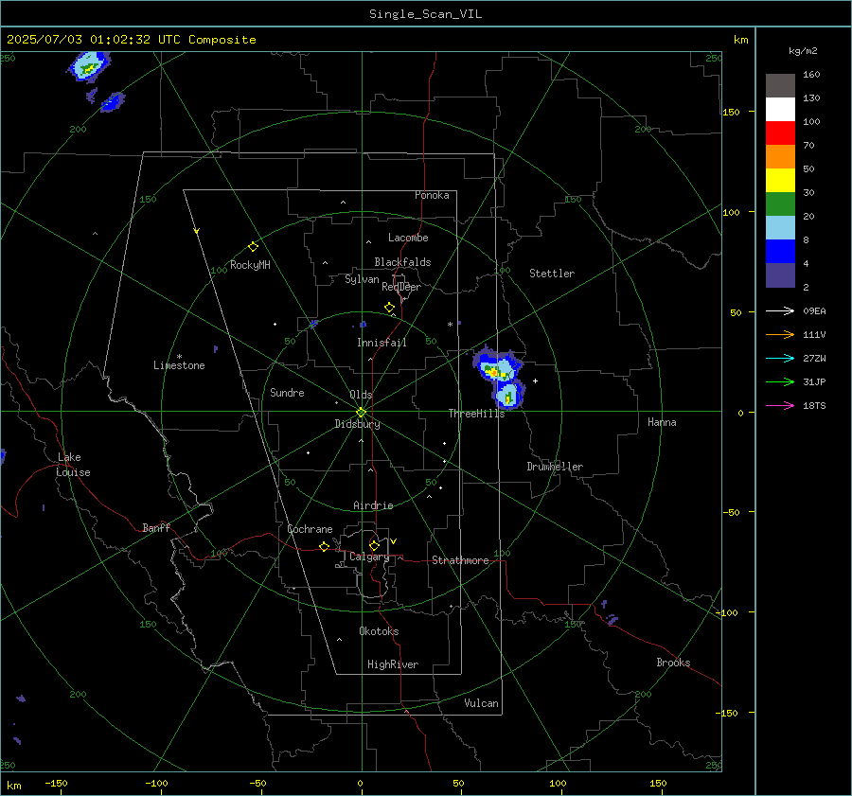This screenshot has height=796, width=852.
Task: Click the Stettler town label
Action: point(552,274)
